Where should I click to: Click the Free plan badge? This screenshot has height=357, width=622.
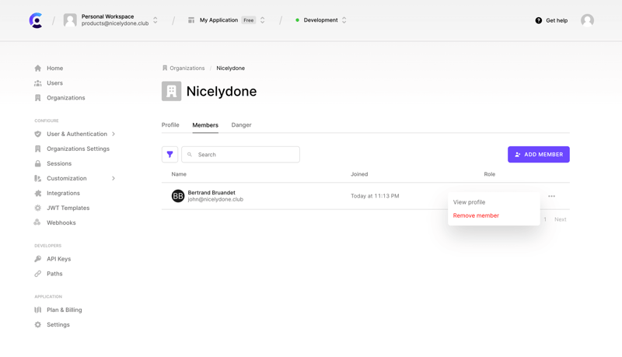click(248, 20)
